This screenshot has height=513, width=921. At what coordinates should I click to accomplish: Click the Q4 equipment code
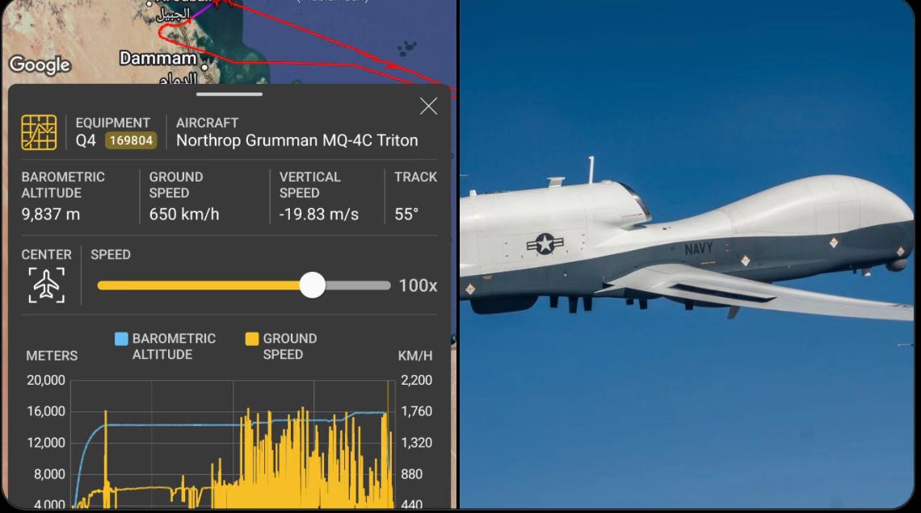coord(86,140)
